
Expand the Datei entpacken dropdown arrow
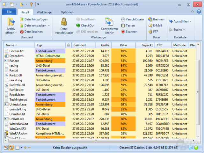pos(49,25)
